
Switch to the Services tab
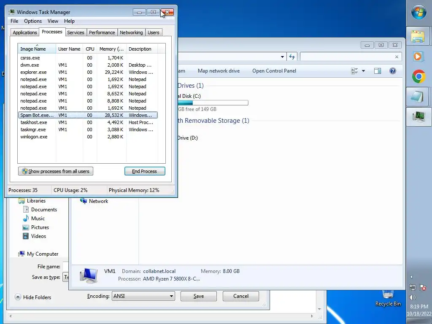76,32
